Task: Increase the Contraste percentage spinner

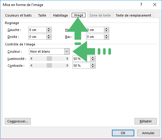Action: [x=93, y=64]
